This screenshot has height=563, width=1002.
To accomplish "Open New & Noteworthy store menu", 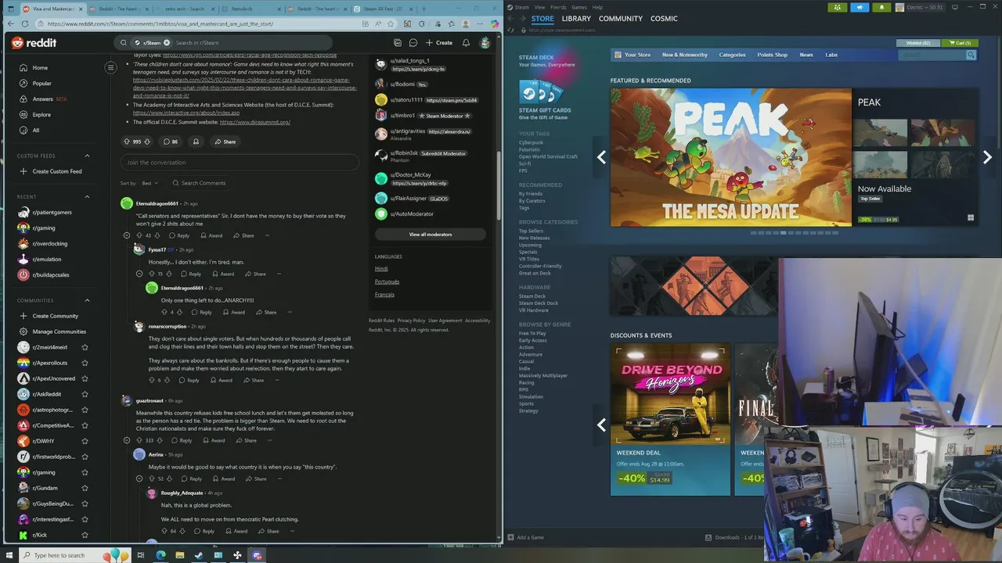I will pyautogui.click(x=684, y=55).
